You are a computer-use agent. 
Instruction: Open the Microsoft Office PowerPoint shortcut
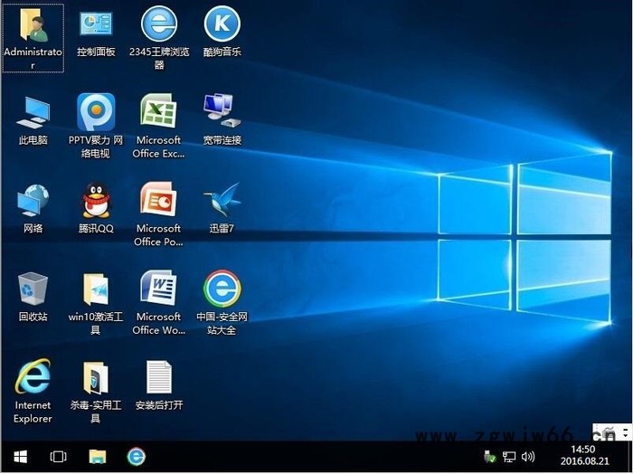159,201
